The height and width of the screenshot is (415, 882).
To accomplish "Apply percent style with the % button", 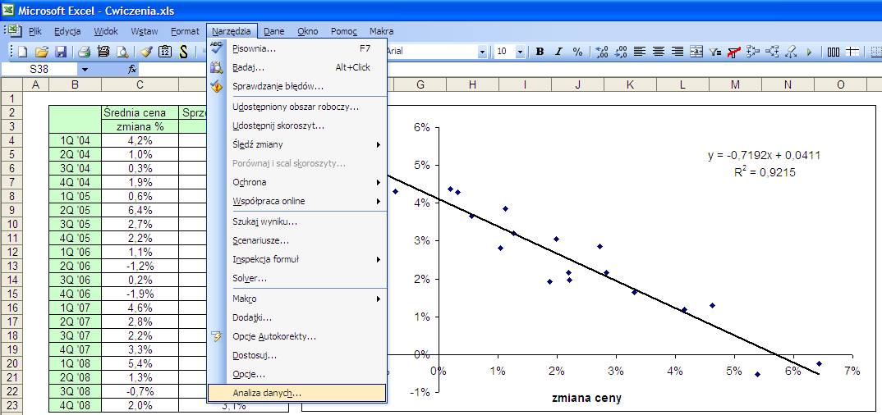I will coord(577,52).
